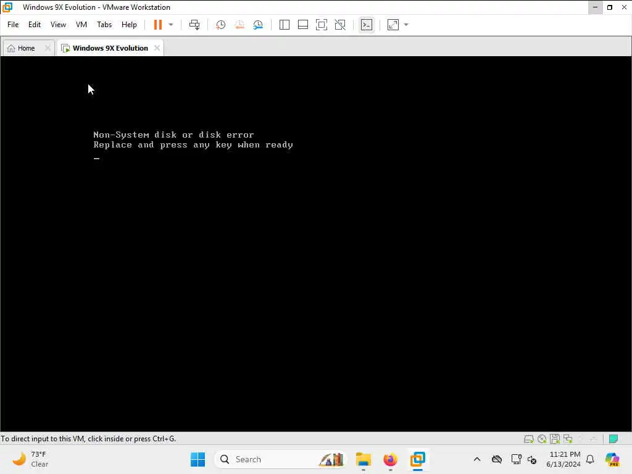Select the Windows 9X Evolution tab

pos(110,48)
